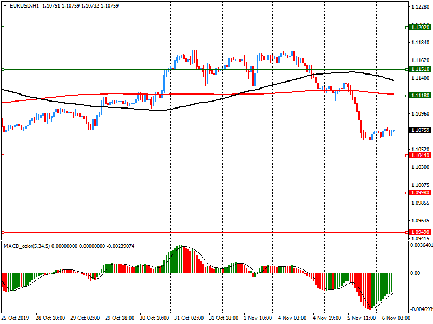Select the 1.11180 price level tag
The width and height of the screenshot is (433, 324).
click(420, 96)
